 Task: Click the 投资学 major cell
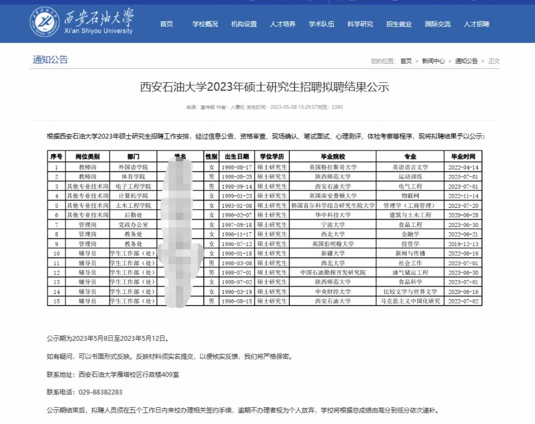tap(410, 244)
